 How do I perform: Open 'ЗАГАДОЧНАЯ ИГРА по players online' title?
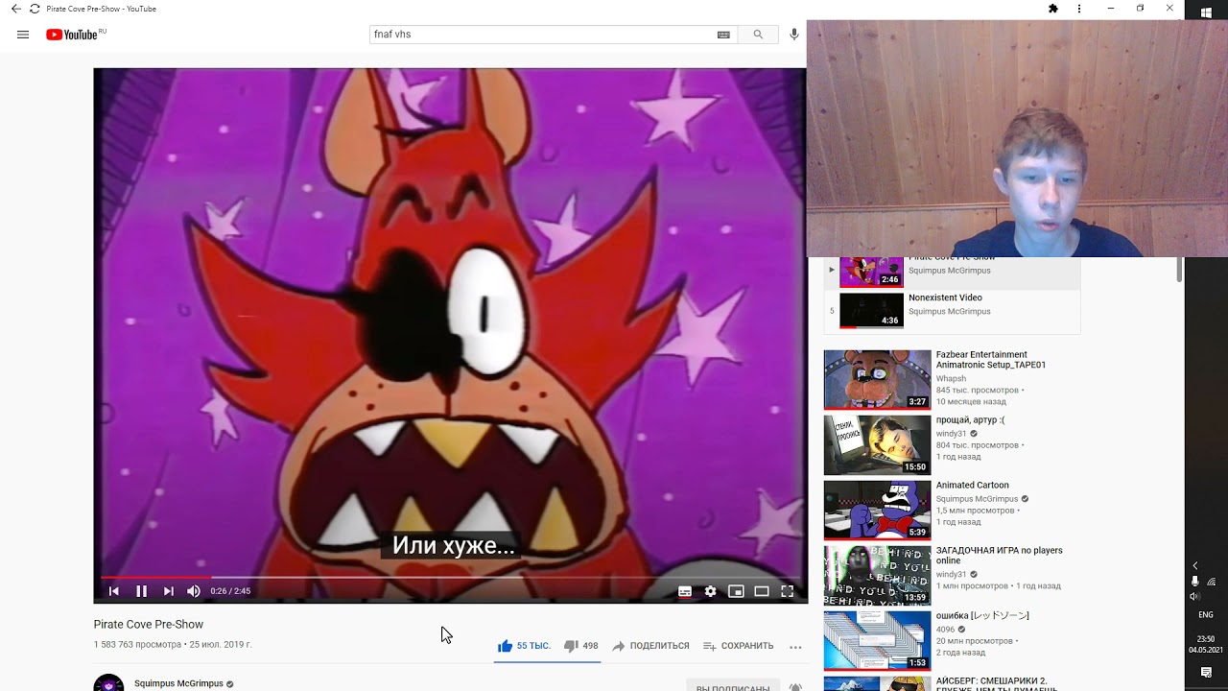coord(1000,556)
